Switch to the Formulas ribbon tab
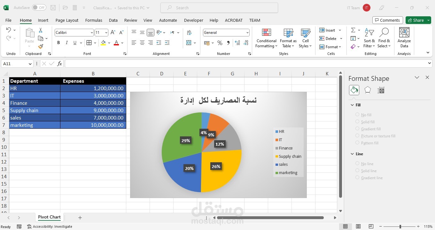435x230 pixels. point(93,20)
